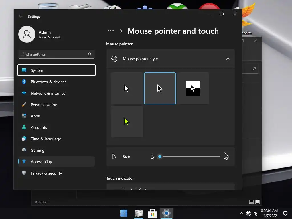This screenshot has width=292, height=219.
Task: Minimize the Settings window
Action: point(209,14)
